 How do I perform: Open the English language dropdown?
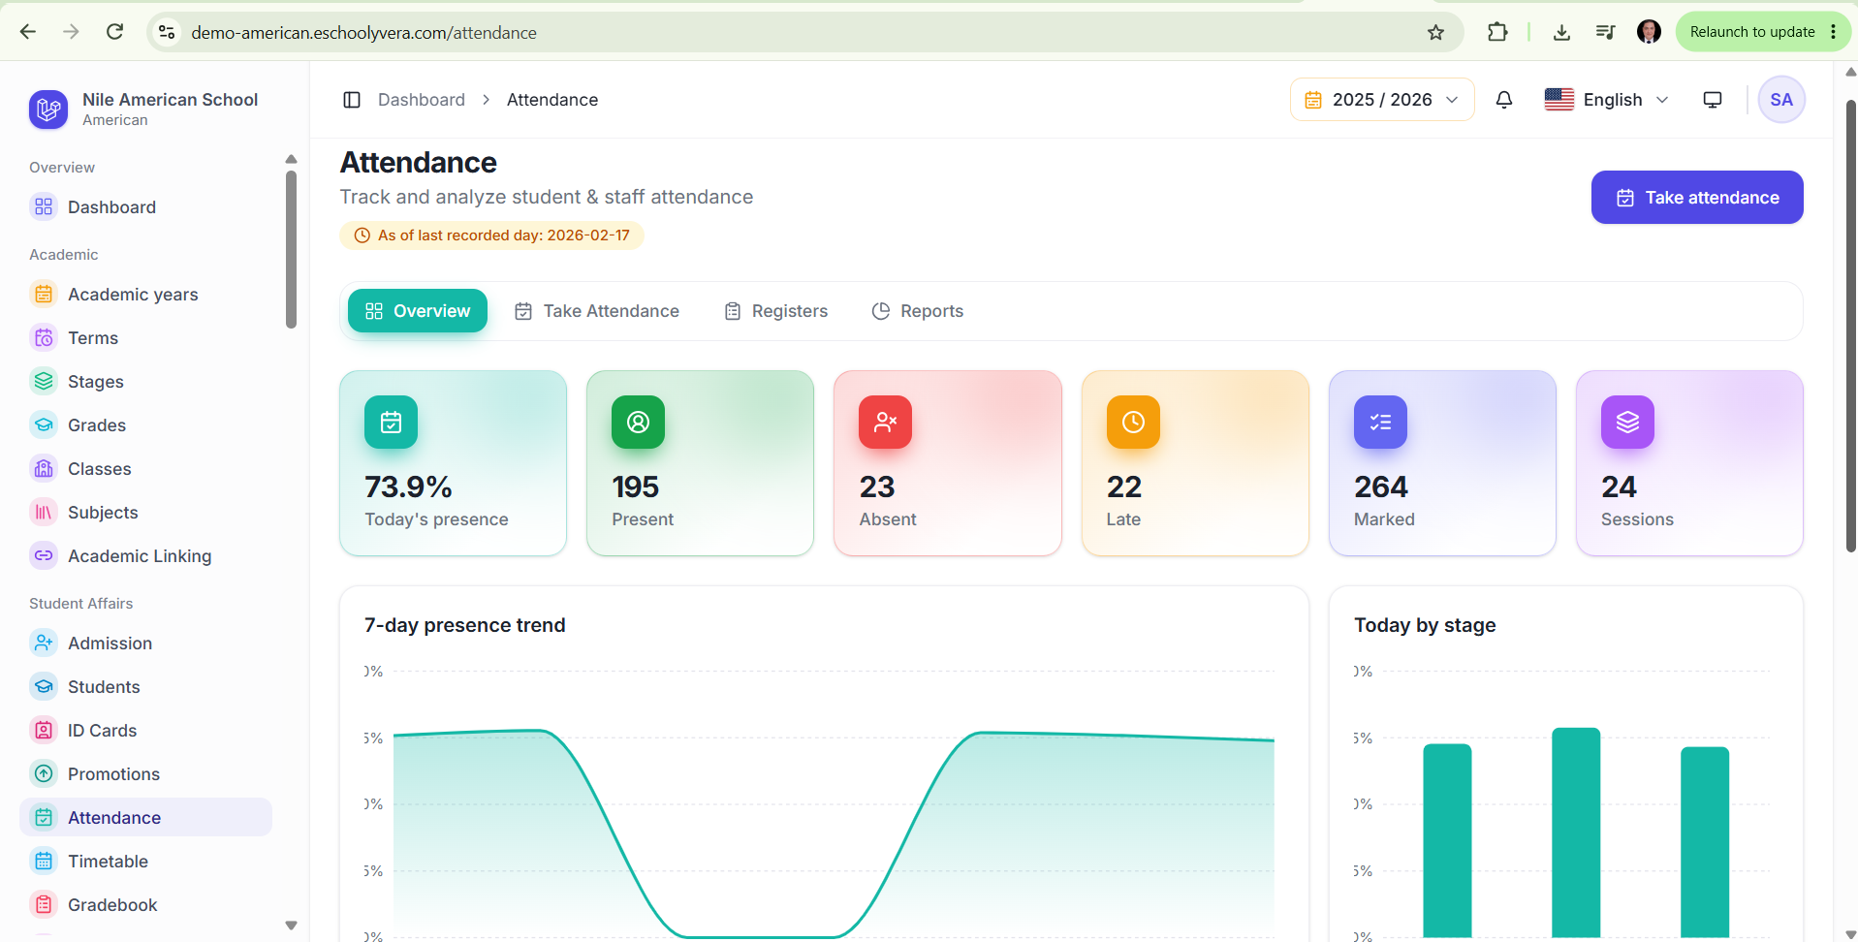(1606, 100)
